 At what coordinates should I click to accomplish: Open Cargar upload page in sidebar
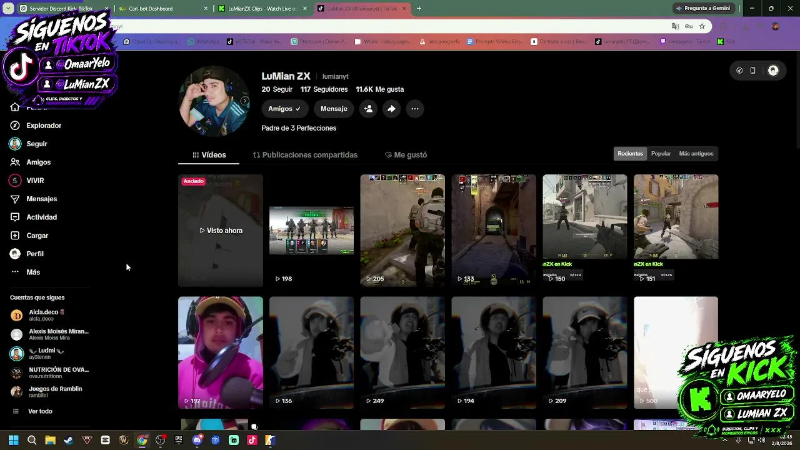coord(29,236)
